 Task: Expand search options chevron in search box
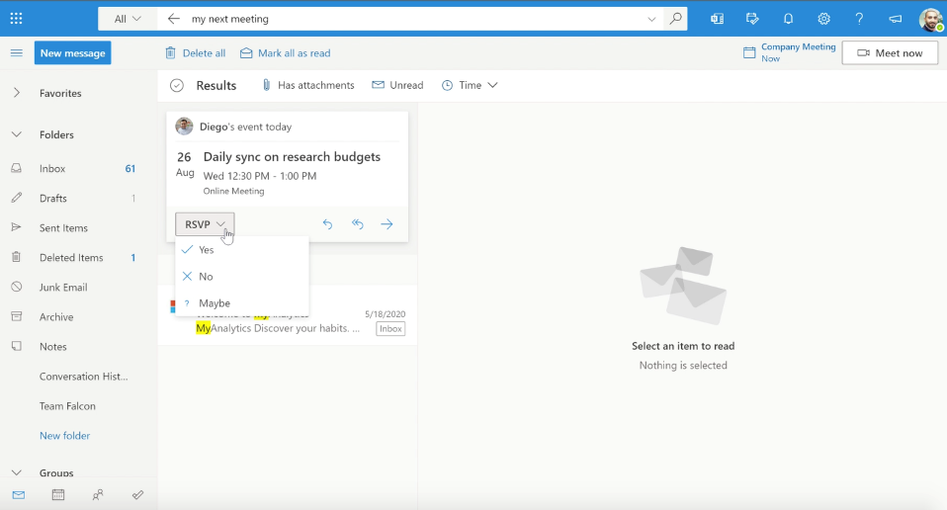[651, 19]
